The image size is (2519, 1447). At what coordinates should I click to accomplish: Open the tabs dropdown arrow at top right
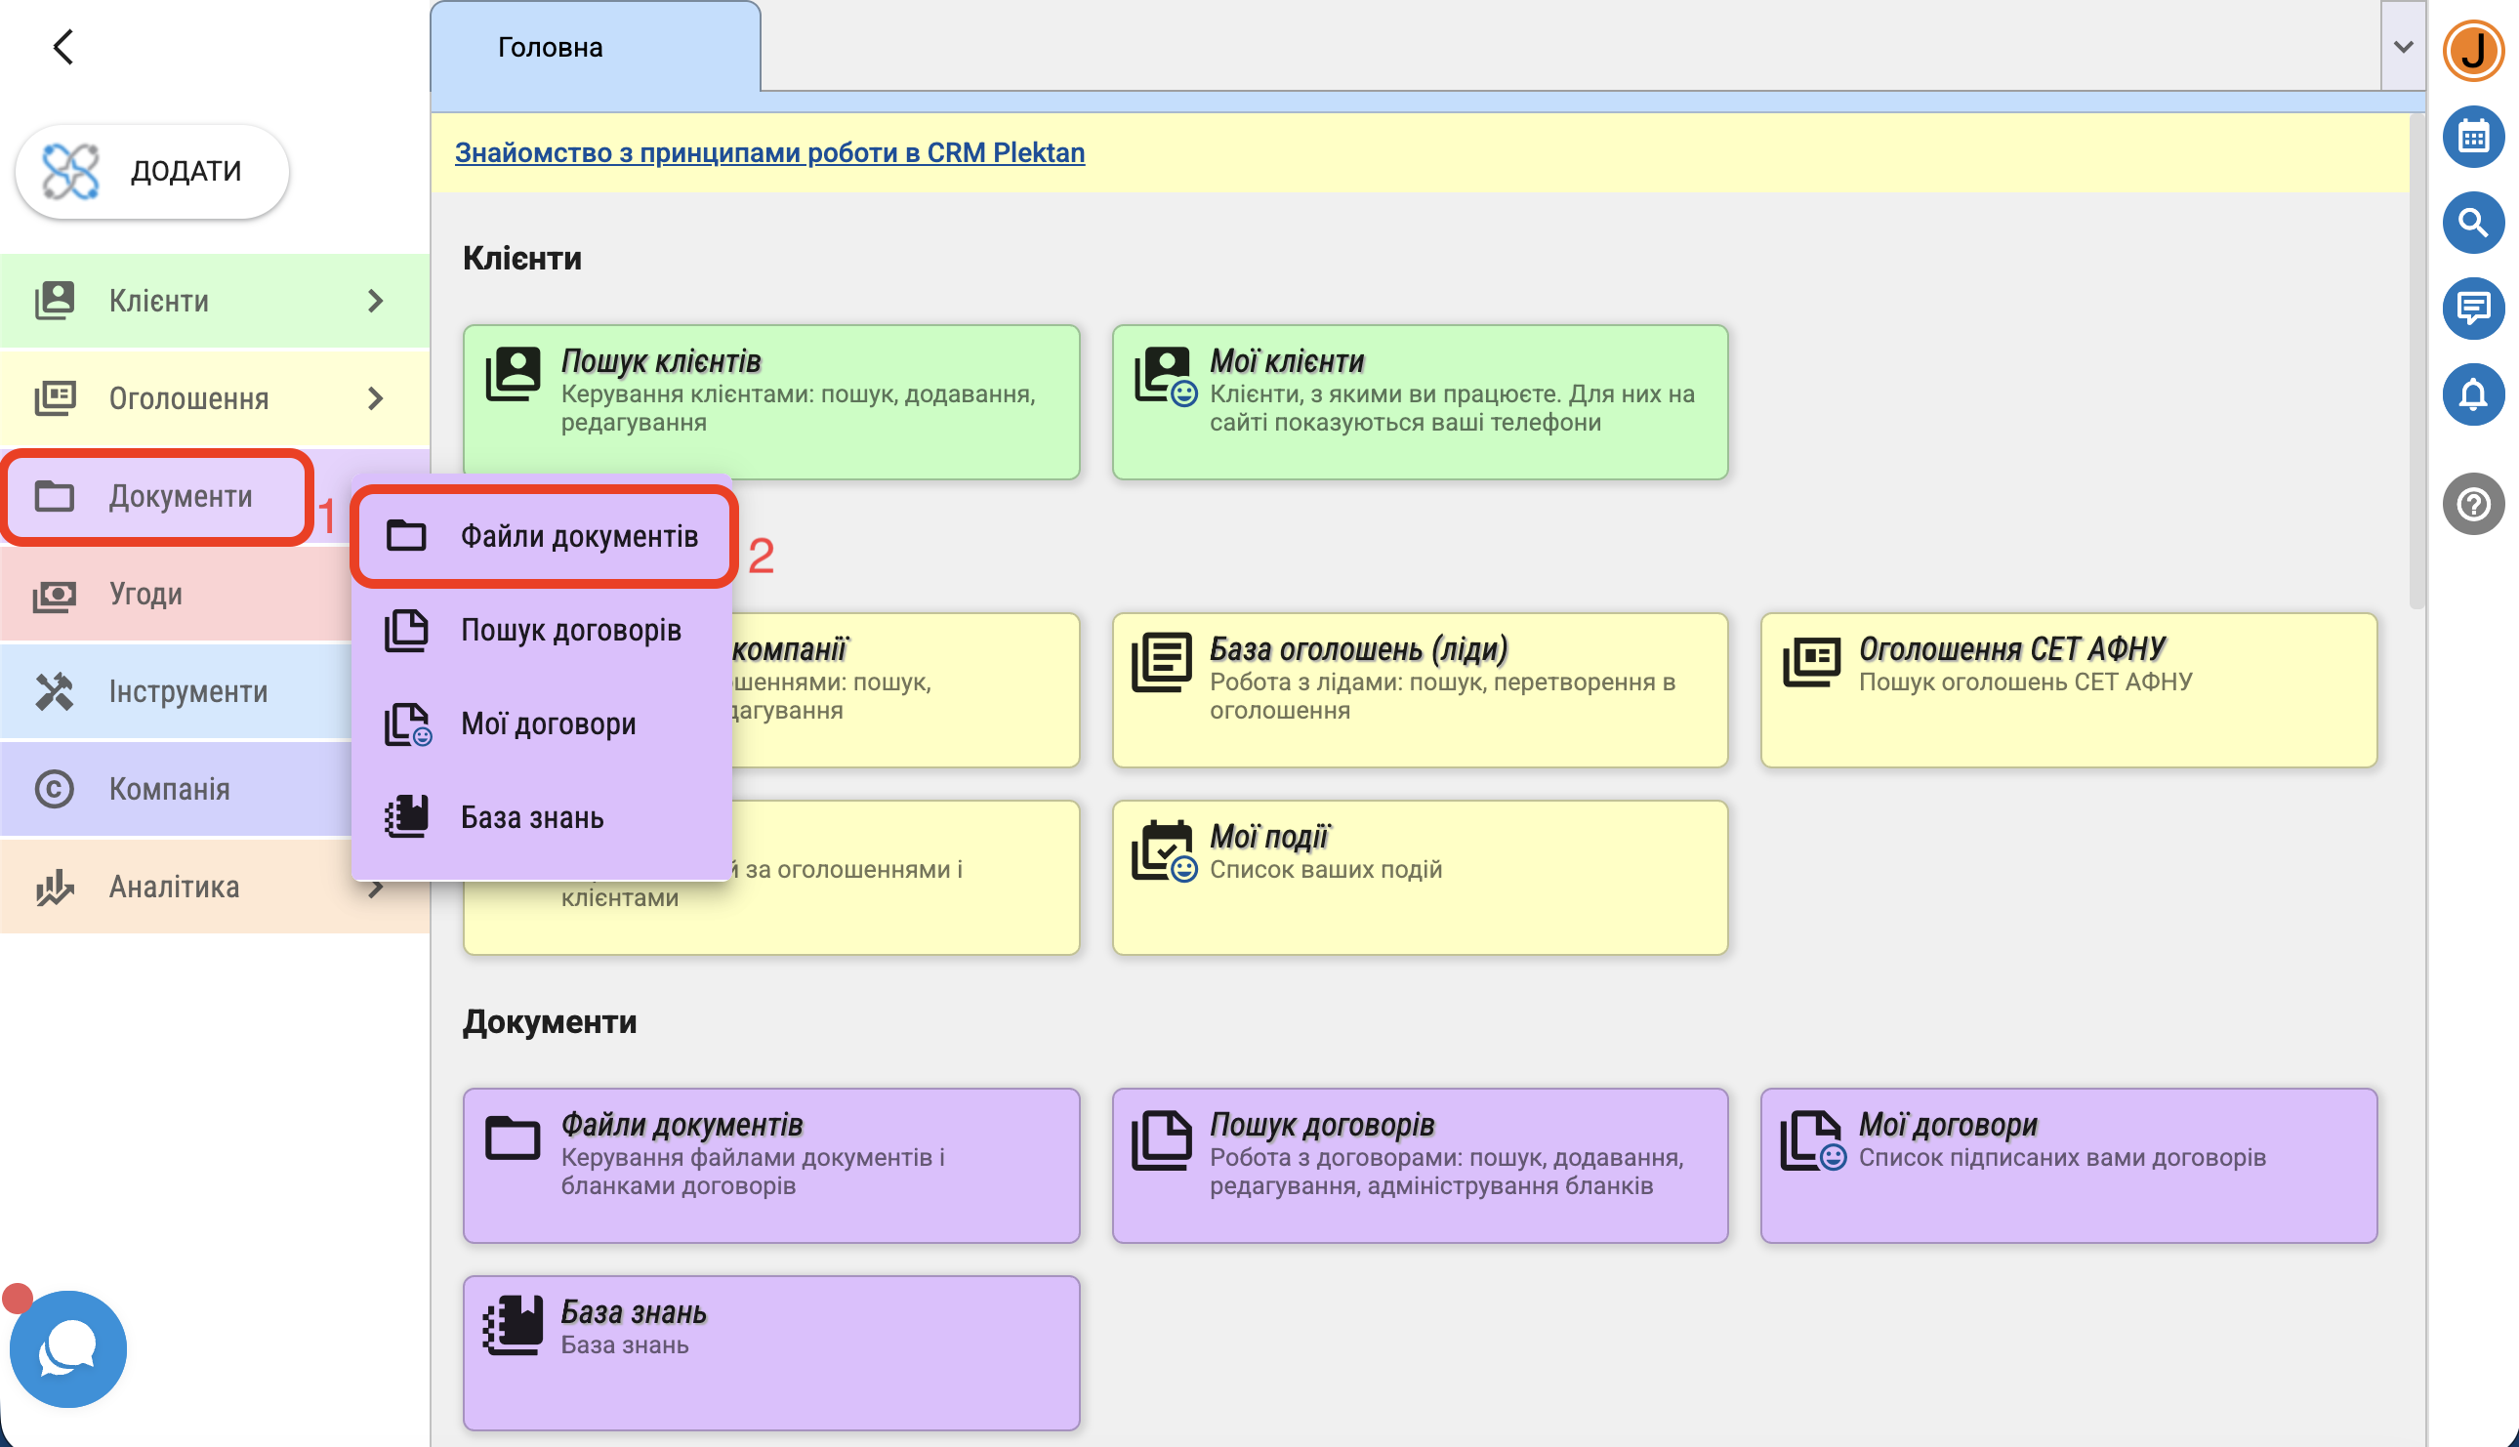click(2403, 47)
